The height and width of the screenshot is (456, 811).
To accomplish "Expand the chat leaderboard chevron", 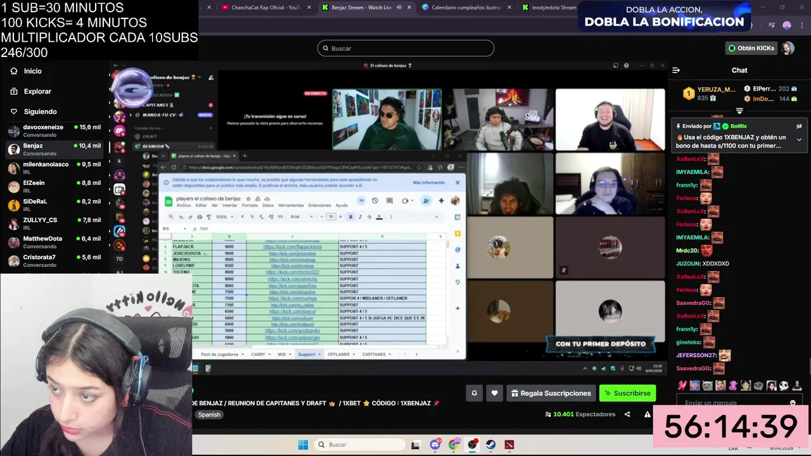I will [739, 111].
